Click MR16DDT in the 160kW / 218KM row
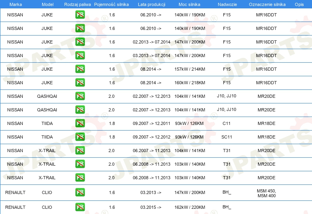Screen dimensions: 312x214 click(x=266, y=83)
